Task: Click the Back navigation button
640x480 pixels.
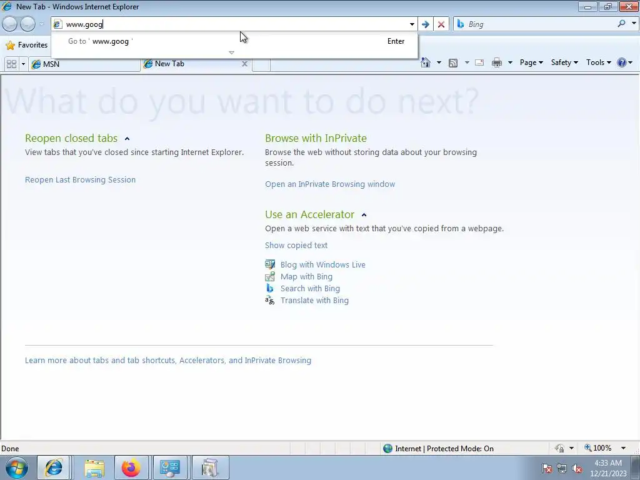Action: [10, 24]
